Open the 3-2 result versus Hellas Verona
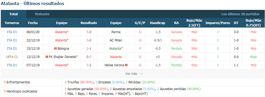 tap(89, 65)
